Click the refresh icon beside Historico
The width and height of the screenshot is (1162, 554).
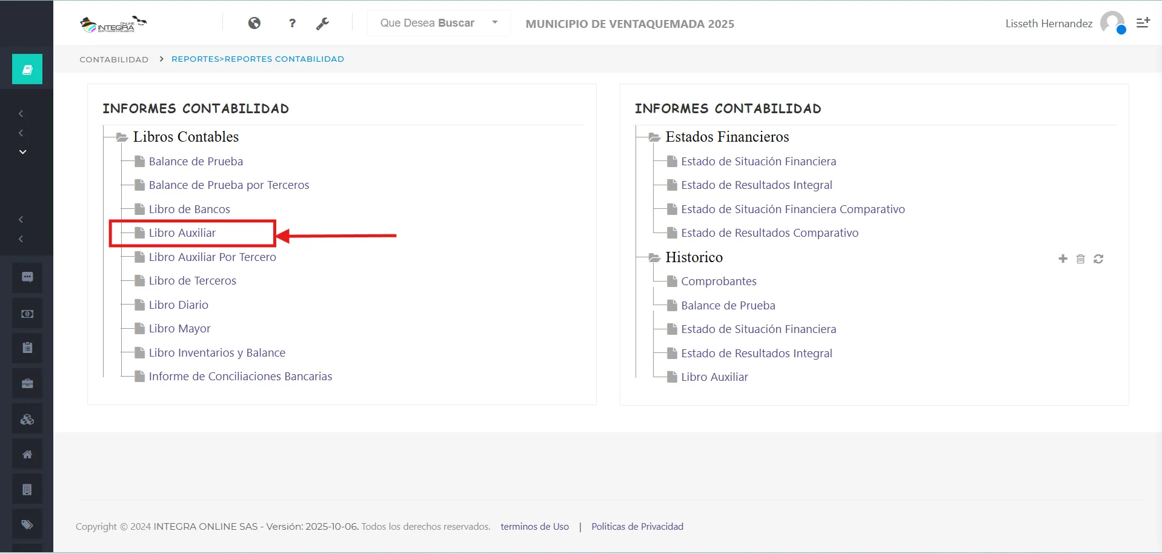1098,259
